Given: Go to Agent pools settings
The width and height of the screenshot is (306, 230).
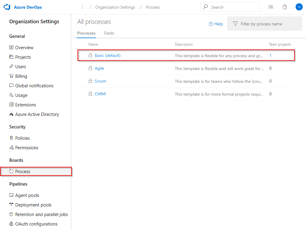Looking at the screenshot, I should click(27, 195).
